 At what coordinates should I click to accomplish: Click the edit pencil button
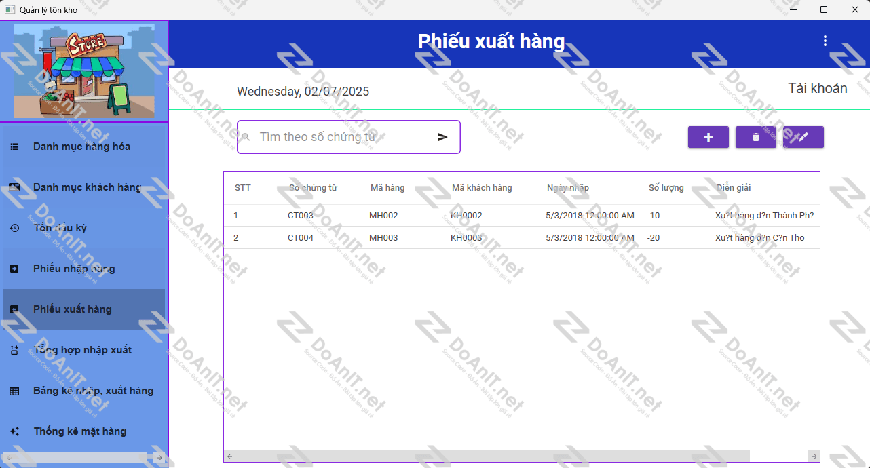pyautogui.click(x=803, y=137)
